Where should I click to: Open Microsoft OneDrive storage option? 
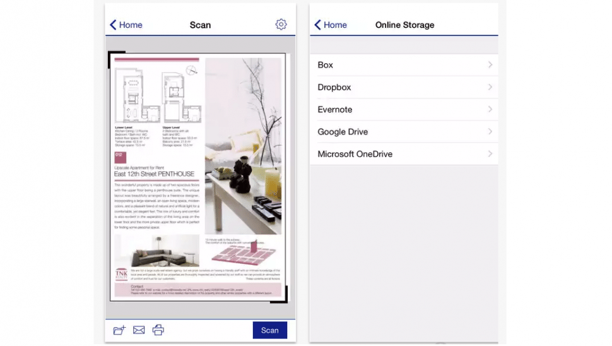[404, 154]
